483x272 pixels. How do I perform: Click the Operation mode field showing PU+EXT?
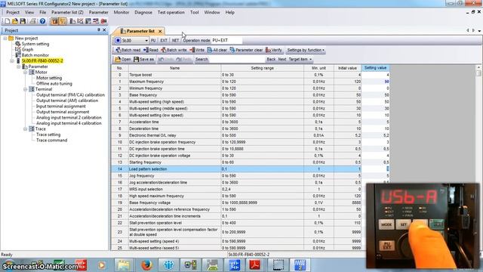[x=226, y=40]
